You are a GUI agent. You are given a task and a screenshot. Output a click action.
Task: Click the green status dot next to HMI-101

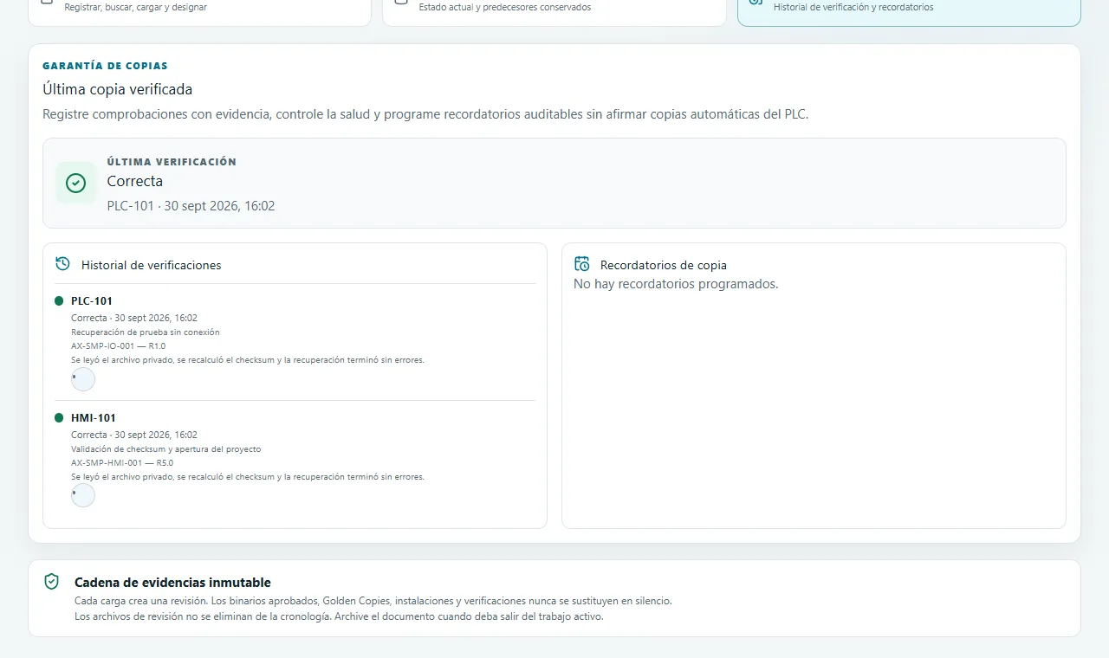(x=59, y=417)
